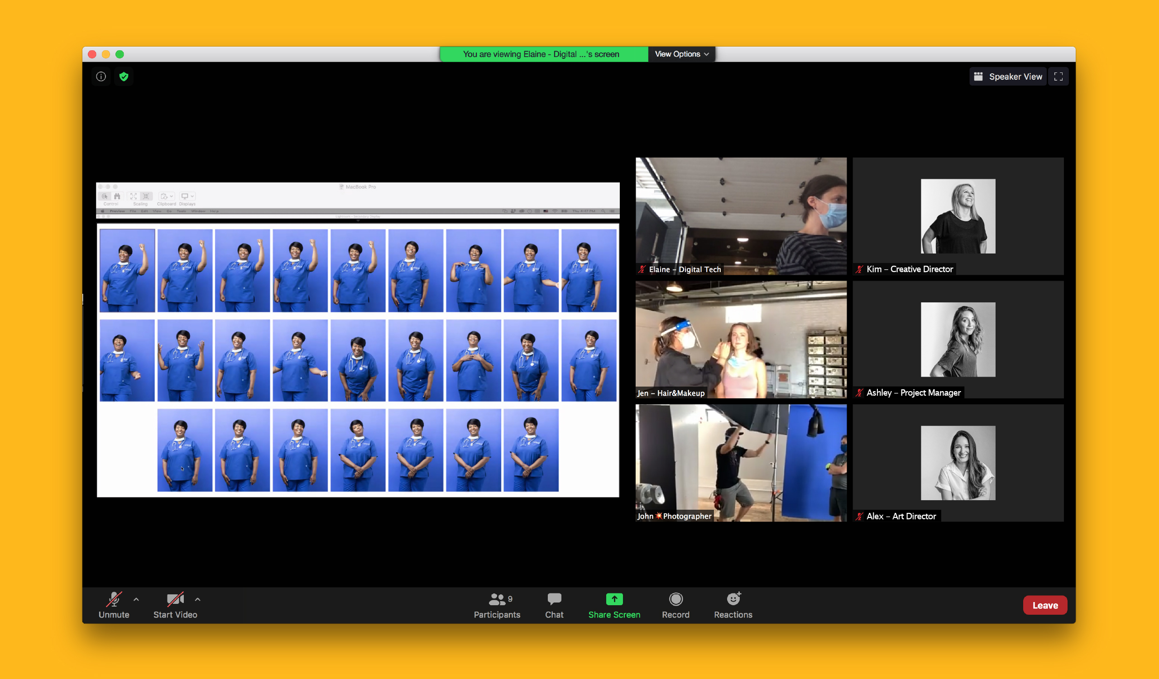Screen dimensions: 1159x679
Task: Enter full screen with the expand icon
Action: (1058, 77)
